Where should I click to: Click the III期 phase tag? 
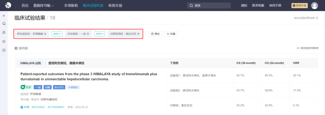pos(48,87)
